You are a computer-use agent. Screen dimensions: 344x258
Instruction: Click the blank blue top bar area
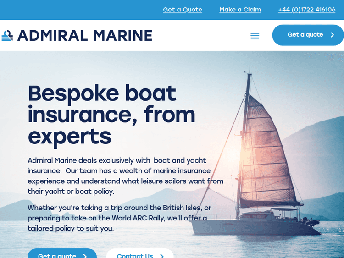pyautogui.click(x=78, y=10)
